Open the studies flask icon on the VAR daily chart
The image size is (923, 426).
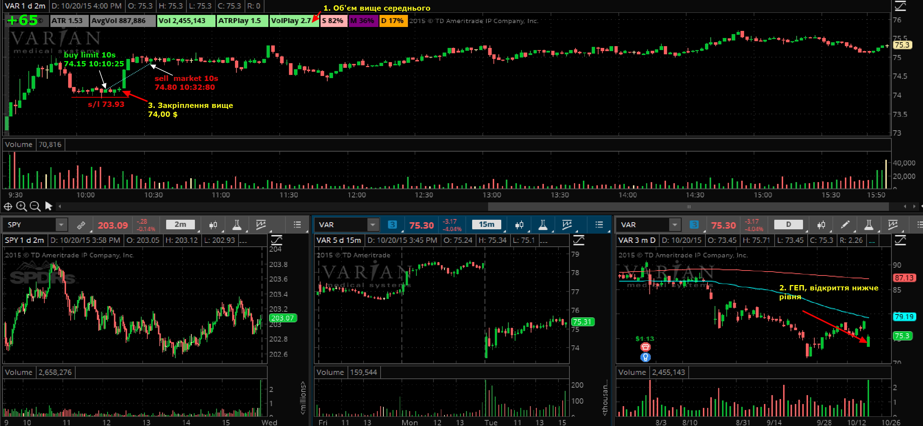(869, 225)
